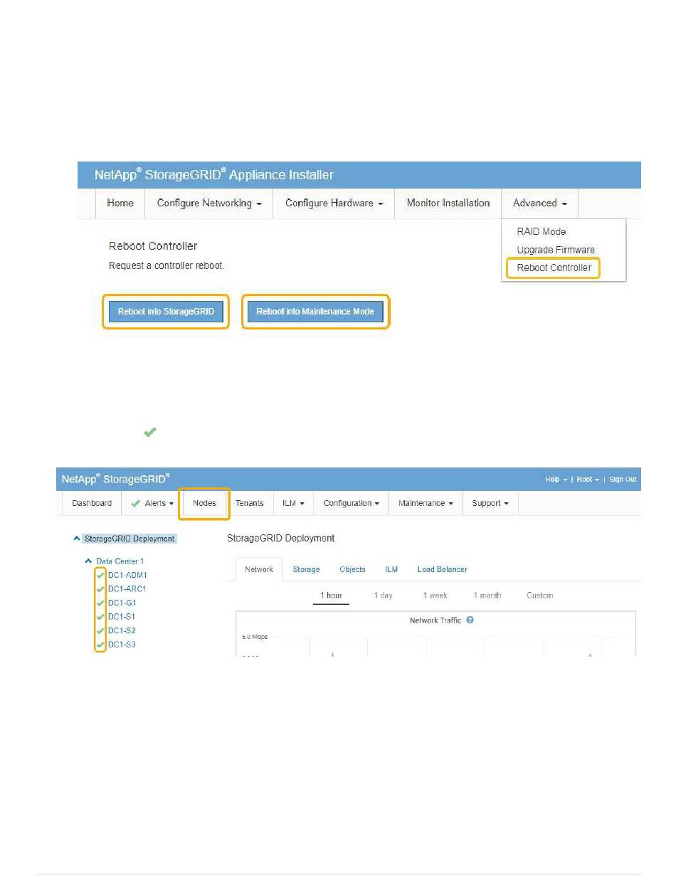Select the DC1-G1 node
This screenshot has height=888, width=676.
click(x=122, y=603)
